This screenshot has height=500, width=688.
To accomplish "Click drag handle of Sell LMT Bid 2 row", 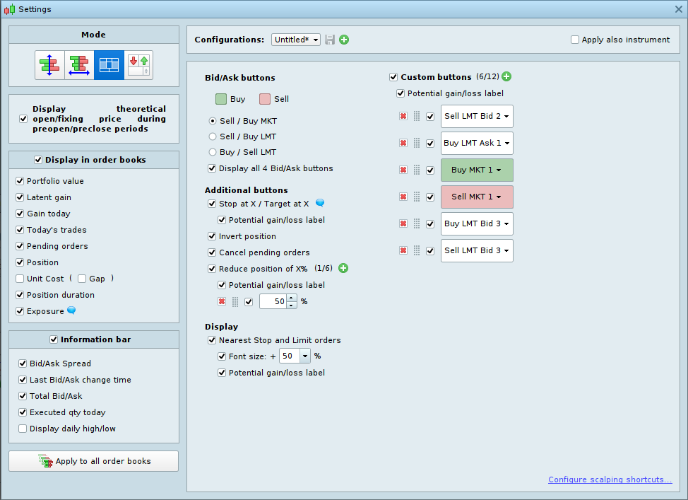I will tap(417, 116).
